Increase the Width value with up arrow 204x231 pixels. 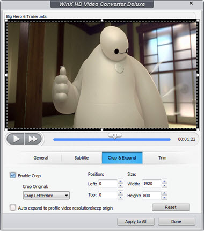pyautogui.click(x=164, y=181)
